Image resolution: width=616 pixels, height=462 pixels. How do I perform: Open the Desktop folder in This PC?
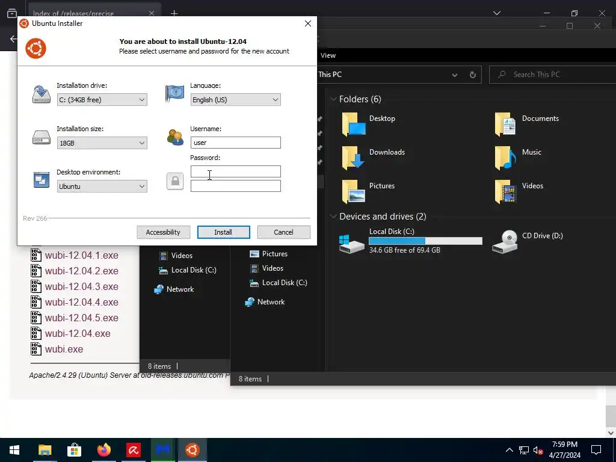click(369, 124)
